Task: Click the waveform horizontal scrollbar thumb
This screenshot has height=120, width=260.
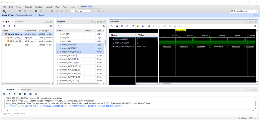Action: coord(167,84)
